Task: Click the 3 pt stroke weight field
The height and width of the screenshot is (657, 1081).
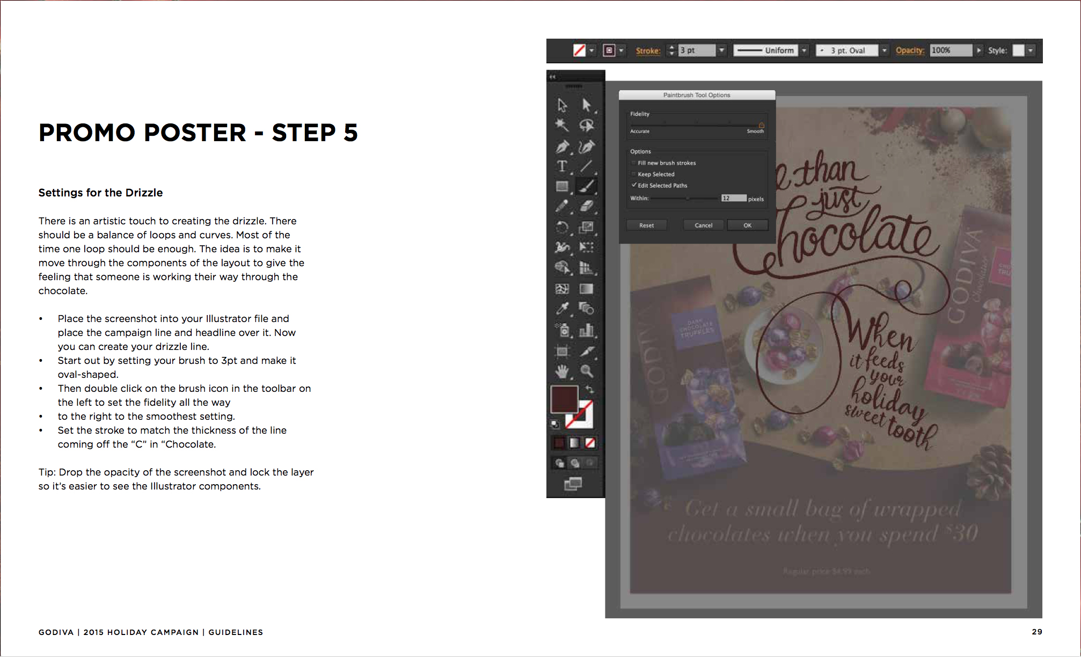Action: pyautogui.click(x=697, y=50)
